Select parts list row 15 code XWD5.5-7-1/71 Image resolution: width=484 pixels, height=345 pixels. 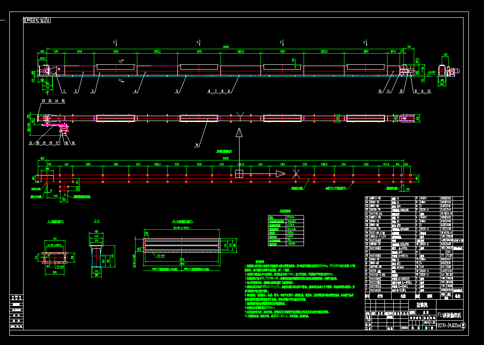click(x=378, y=236)
